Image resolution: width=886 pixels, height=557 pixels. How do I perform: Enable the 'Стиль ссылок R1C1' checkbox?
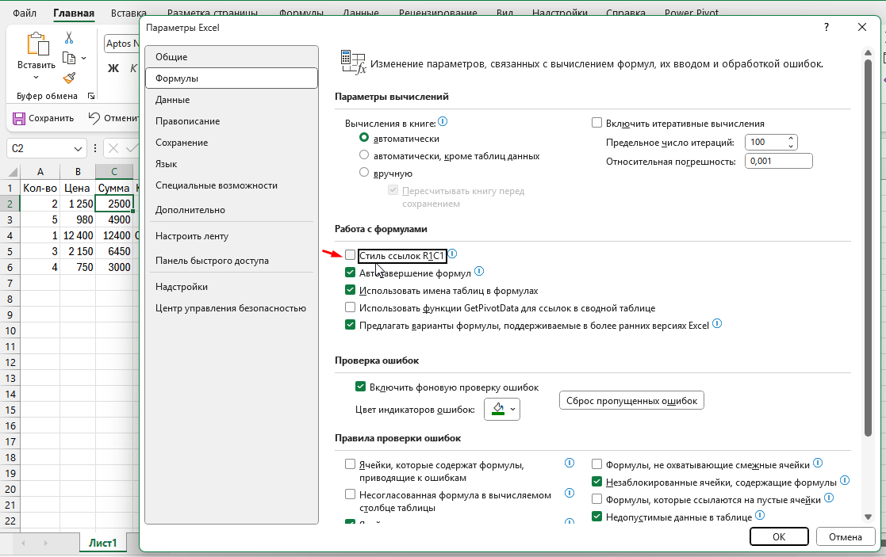tap(350, 255)
